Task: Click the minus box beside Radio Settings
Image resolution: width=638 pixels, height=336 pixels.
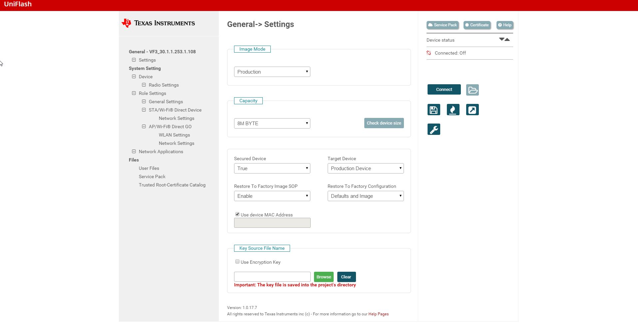Action: 144,85
